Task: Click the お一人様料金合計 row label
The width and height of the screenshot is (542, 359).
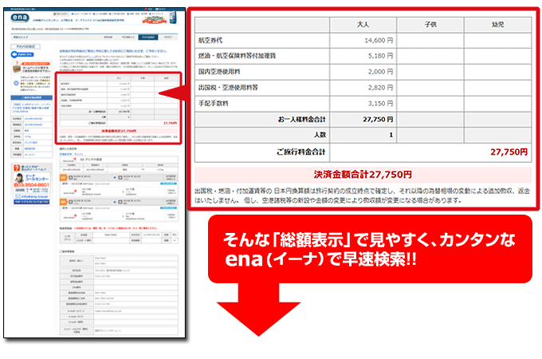Action: tap(302, 120)
